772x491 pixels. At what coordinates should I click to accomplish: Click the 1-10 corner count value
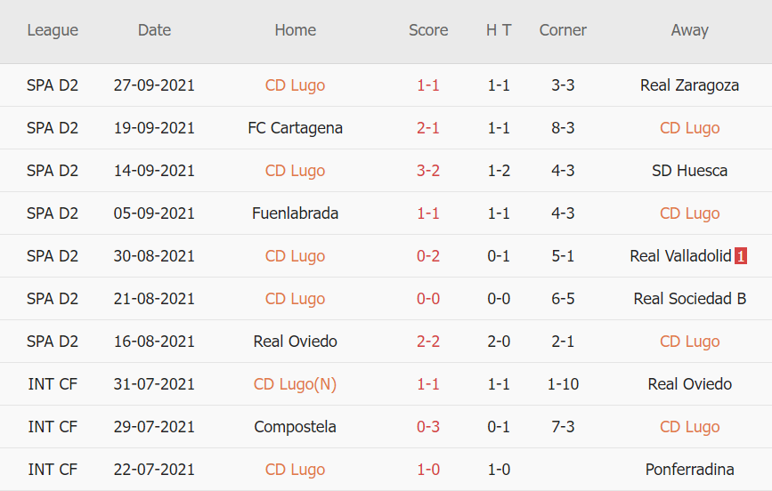(x=563, y=384)
